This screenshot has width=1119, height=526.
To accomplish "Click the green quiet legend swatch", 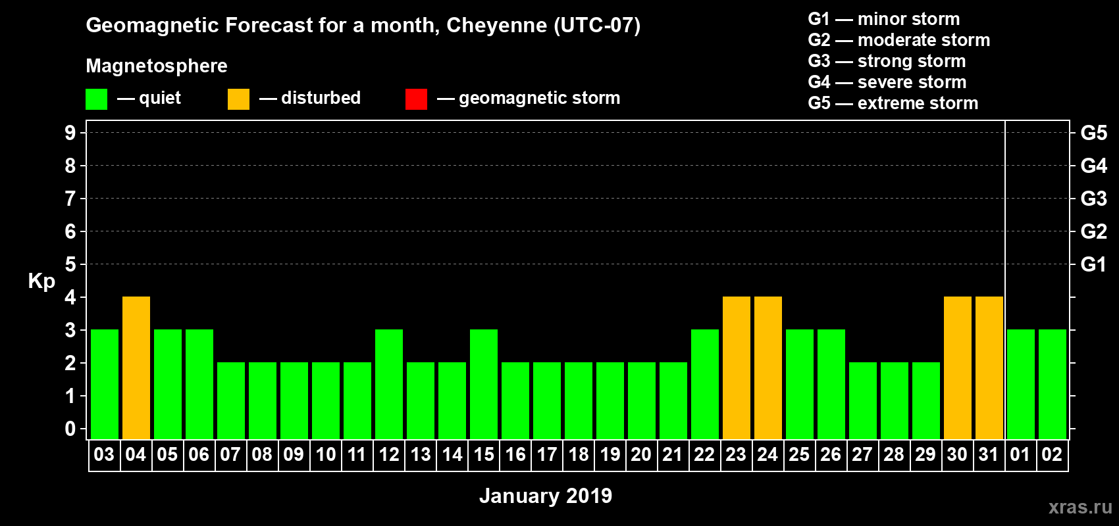I will [x=96, y=99].
